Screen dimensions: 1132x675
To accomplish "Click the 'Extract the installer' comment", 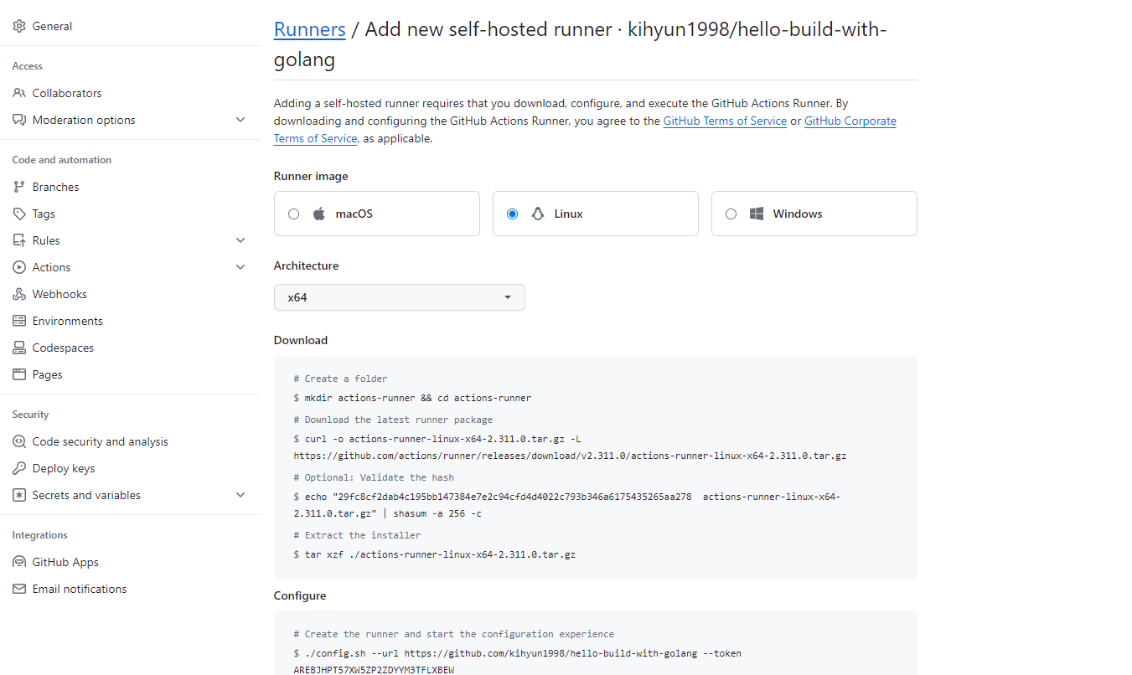I will 357,535.
